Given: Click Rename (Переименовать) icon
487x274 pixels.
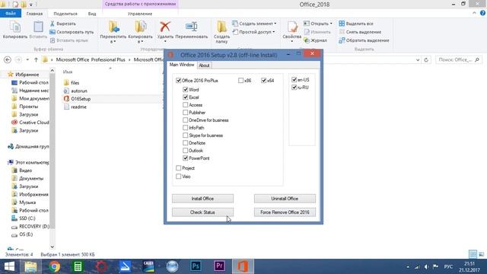Looking at the screenshot, I should tap(191, 27).
